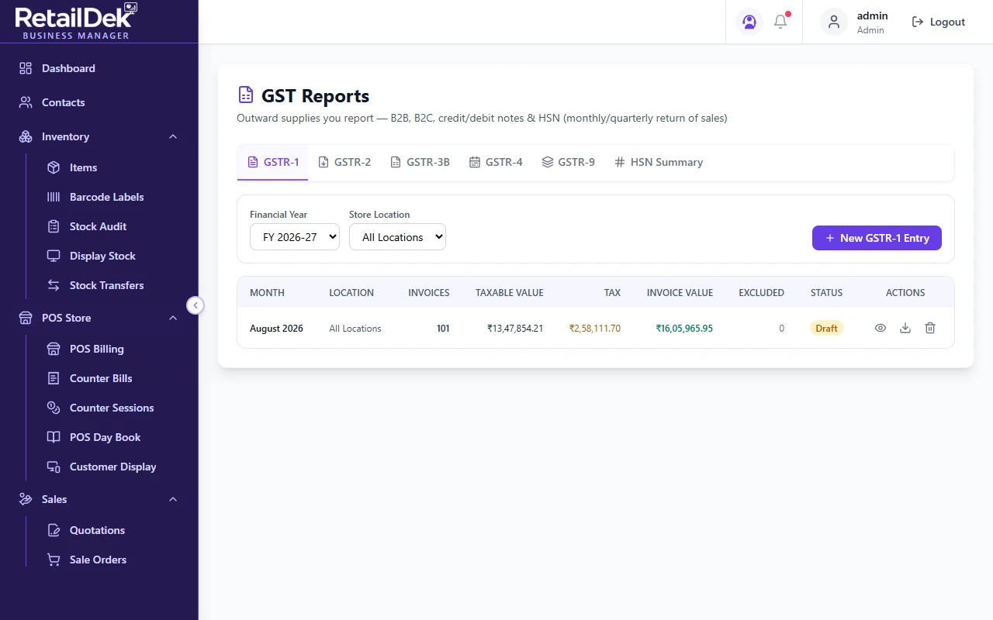Click the tax amount ₹2,58,111.70
This screenshot has width=993, height=620.
tap(595, 329)
